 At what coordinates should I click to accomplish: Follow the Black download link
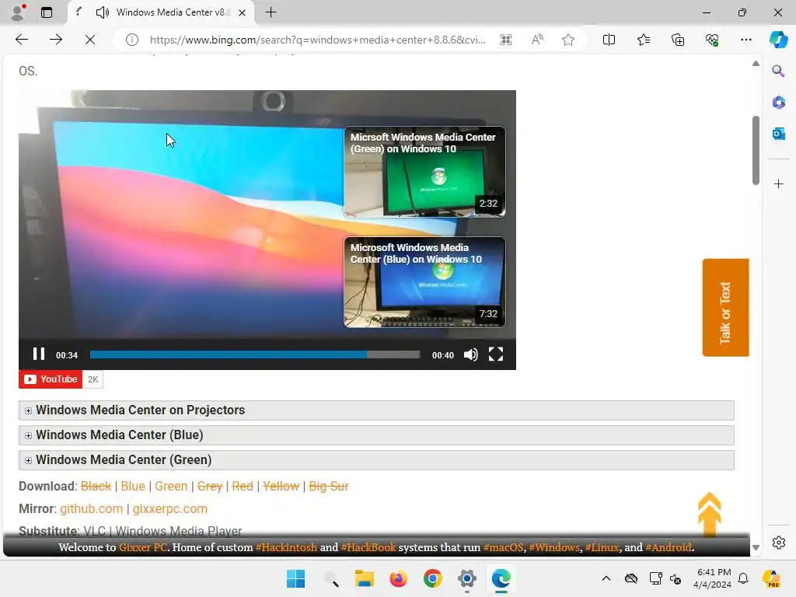click(x=96, y=487)
